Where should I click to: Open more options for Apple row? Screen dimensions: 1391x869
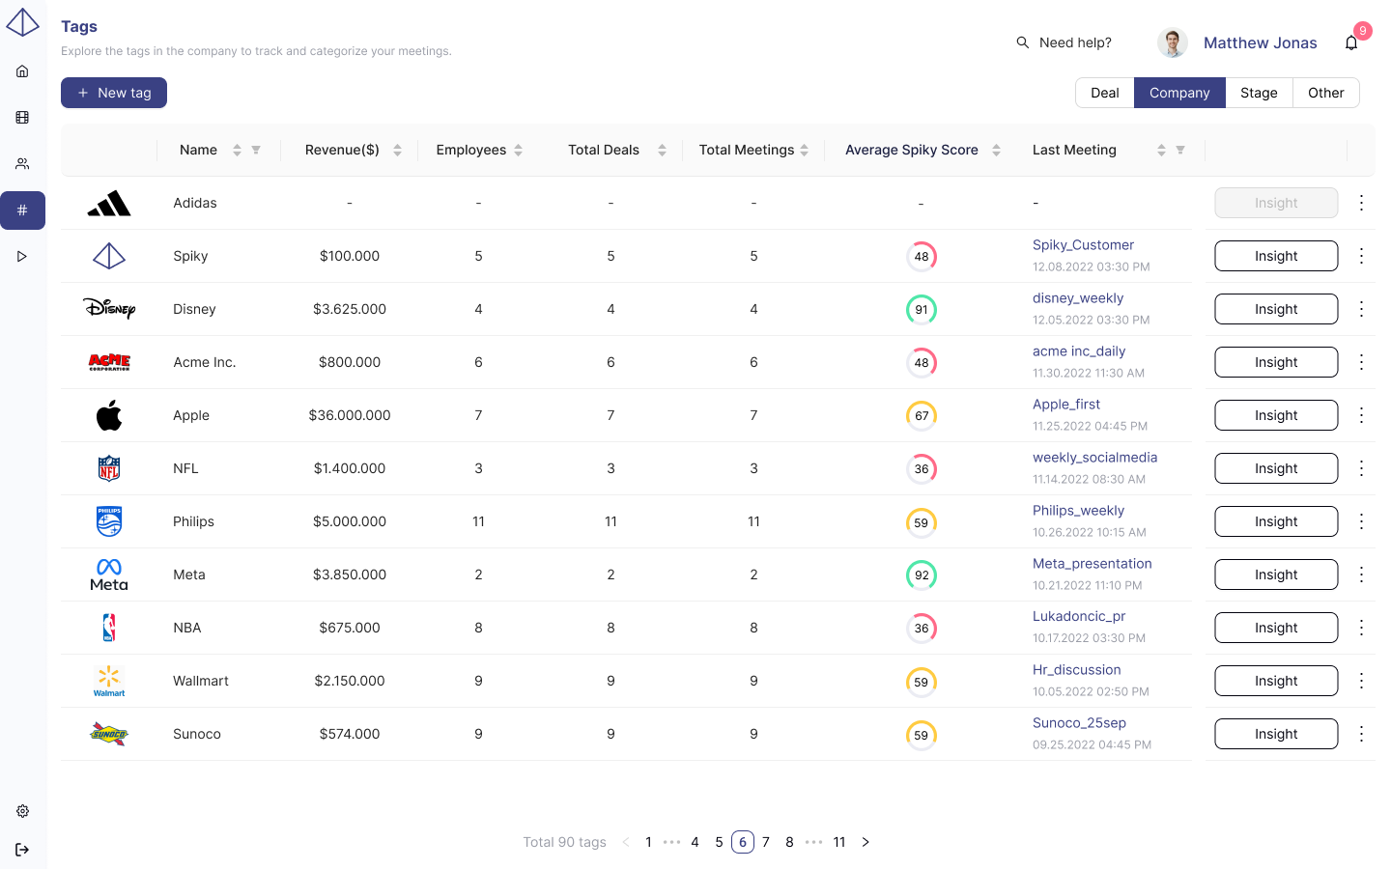click(x=1361, y=415)
